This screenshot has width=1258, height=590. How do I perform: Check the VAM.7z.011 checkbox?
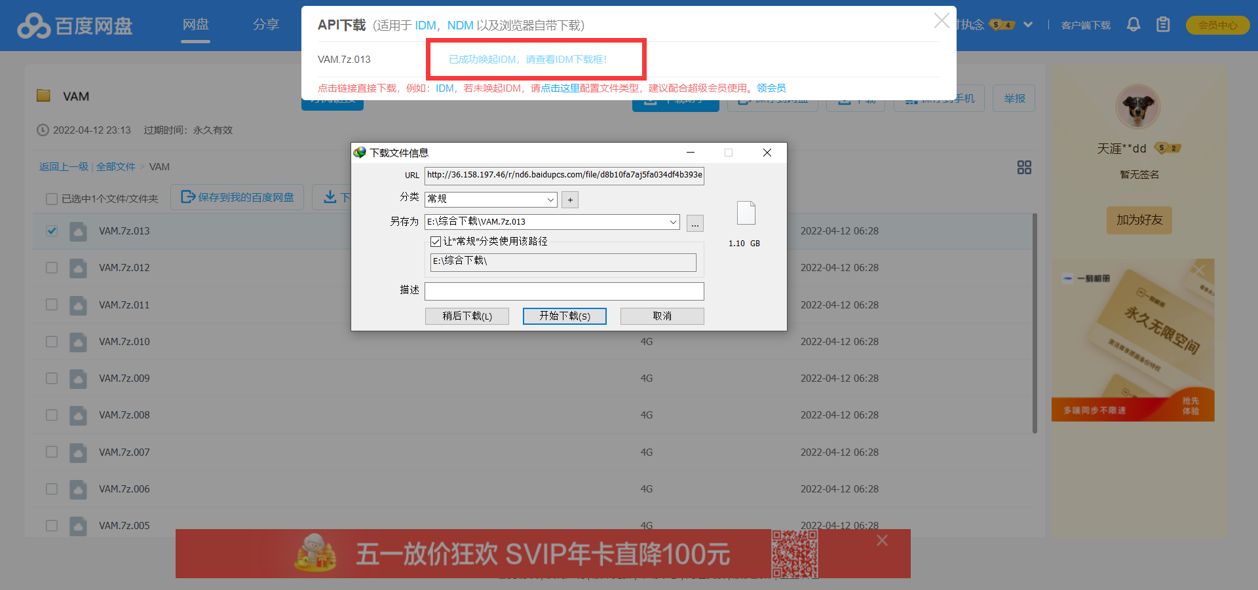tap(52, 304)
